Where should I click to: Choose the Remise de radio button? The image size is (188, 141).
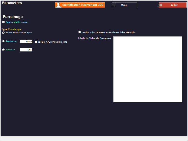[3, 41]
